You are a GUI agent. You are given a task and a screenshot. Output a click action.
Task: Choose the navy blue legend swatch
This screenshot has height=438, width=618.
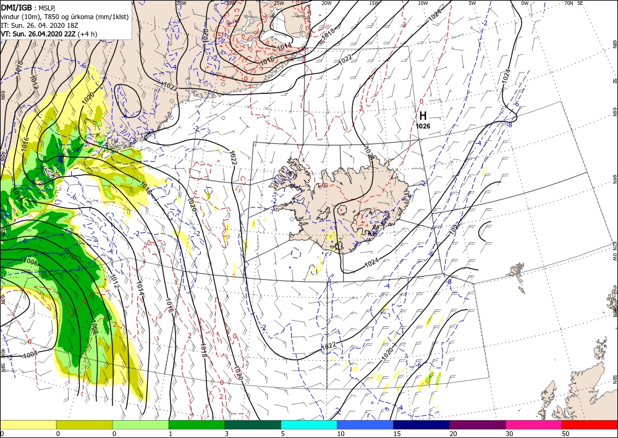click(x=421, y=424)
